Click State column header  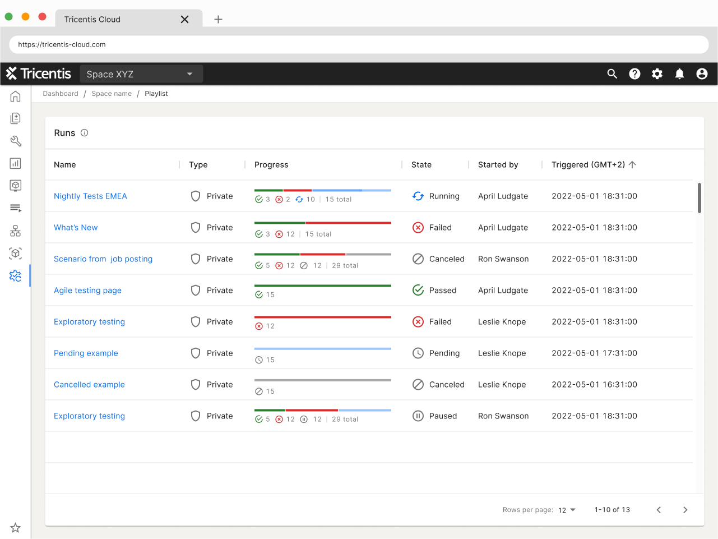point(421,164)
